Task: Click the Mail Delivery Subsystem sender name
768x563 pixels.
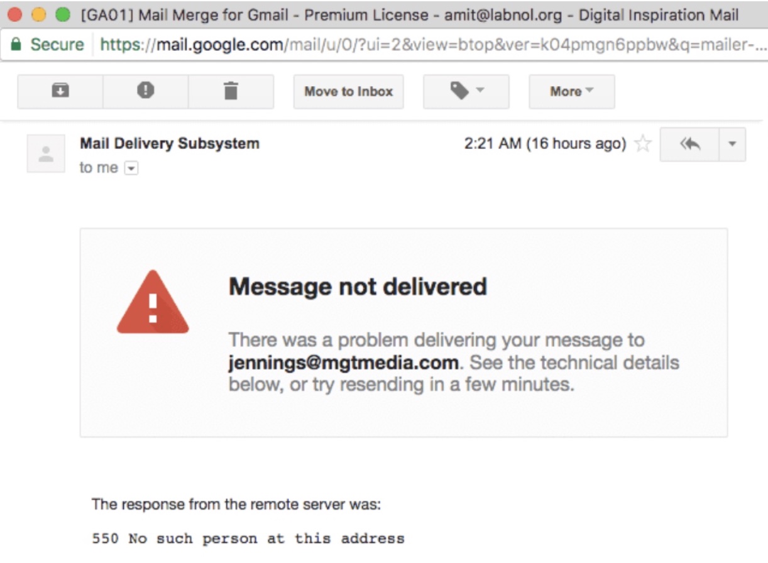Action: (170, 143)
